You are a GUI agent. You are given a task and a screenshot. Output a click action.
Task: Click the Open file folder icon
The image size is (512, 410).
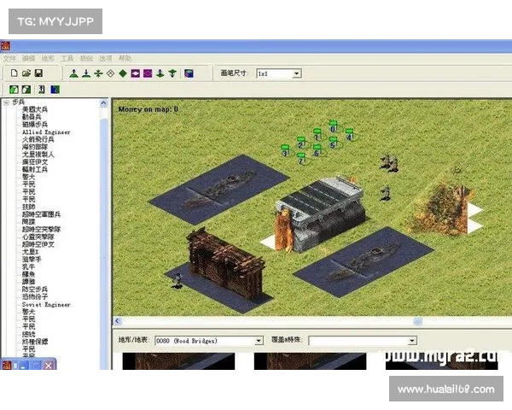tap(26, 73)
